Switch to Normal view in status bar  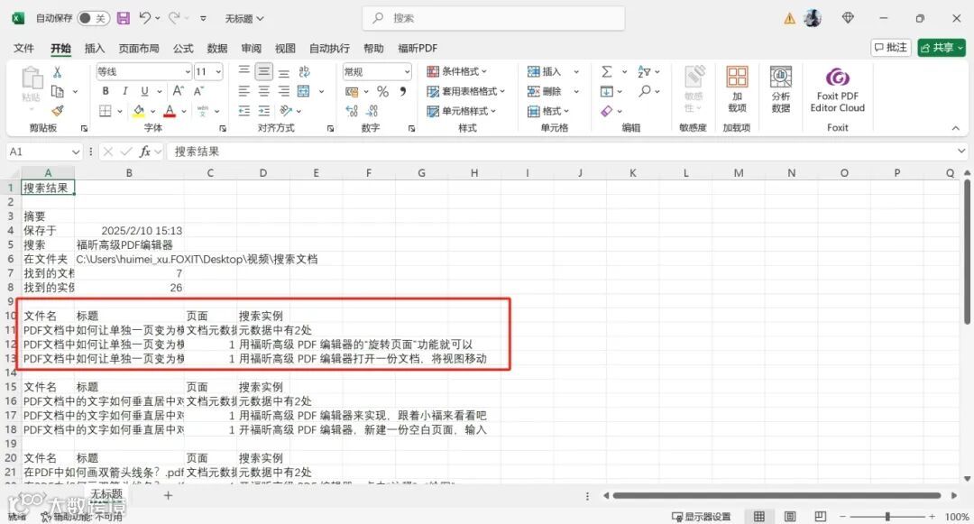tap(759, 517)
